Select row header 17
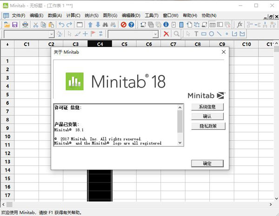The width and height of the screenshot is (279, 216). [7, 196]
